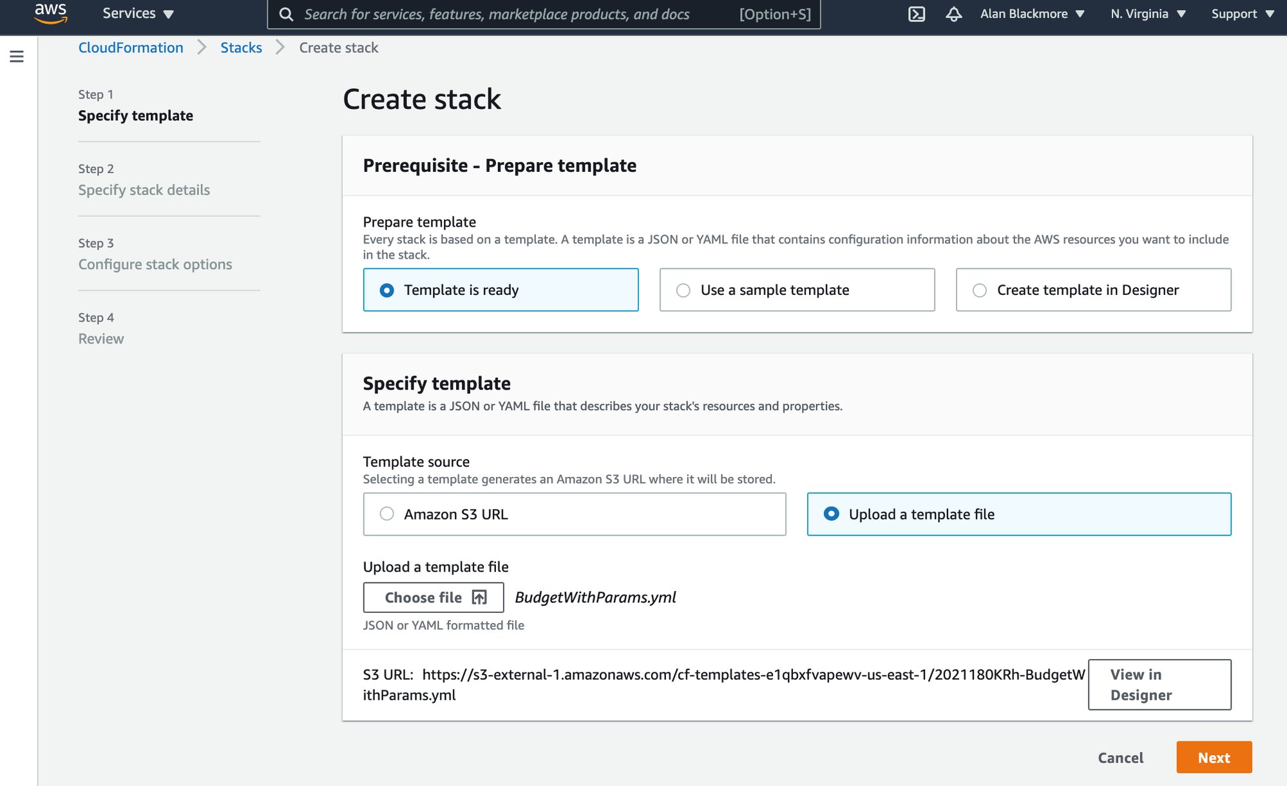Open the Services menu
1287x786 pixels.
pos(137,13)
